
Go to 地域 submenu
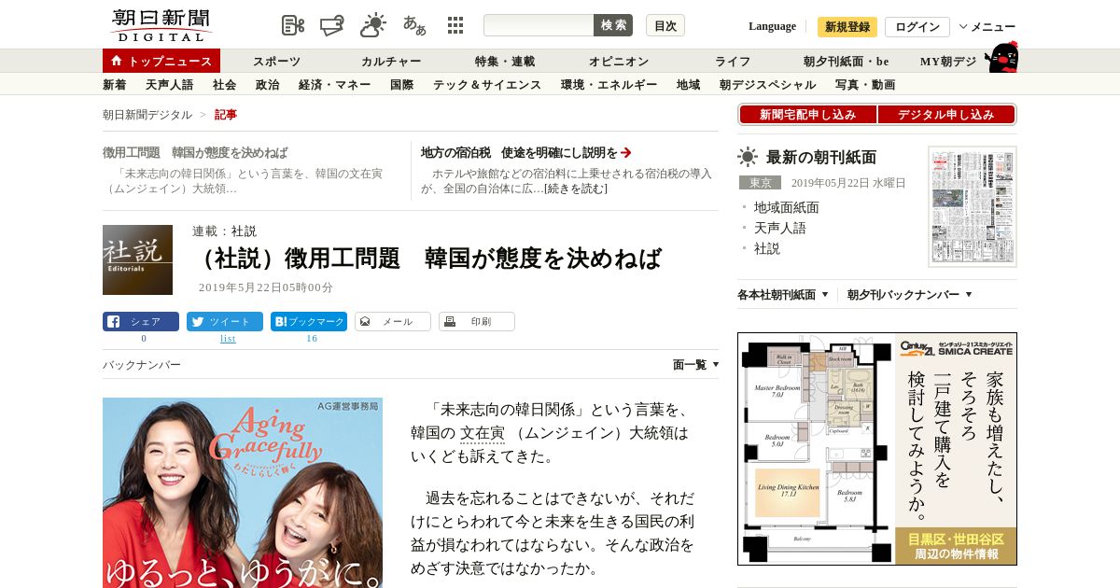(x=689, y=84)
